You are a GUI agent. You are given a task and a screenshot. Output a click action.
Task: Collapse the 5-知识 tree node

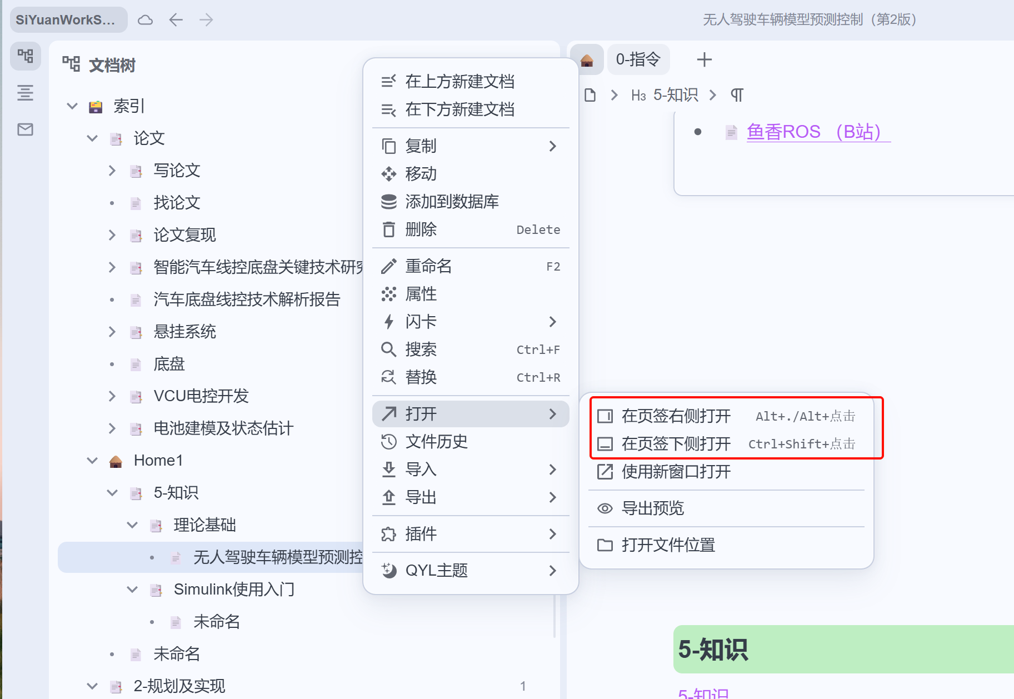pyautogui.click(x=112, y=493)
